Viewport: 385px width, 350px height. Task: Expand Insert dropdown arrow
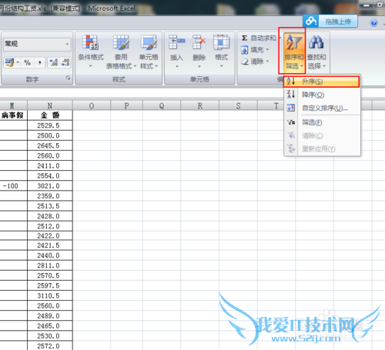click(177, 66)
